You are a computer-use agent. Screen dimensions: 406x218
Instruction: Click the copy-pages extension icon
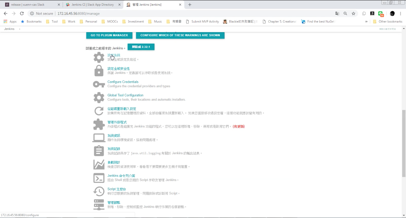click(x=364, y=14)
